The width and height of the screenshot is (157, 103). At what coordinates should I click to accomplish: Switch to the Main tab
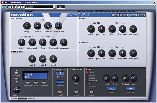(x=116, y=15)
